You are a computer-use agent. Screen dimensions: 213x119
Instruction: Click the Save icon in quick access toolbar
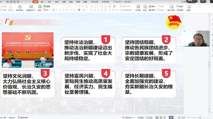click(x=8, y=2)
